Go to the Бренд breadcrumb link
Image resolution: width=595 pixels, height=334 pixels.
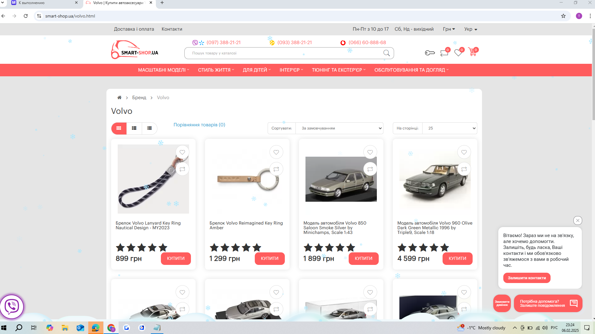[x=139, y=98]
